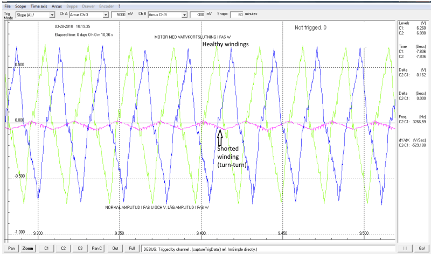Open the Time axis menu
Screen dimensions: 431x254
coord(39,6)
